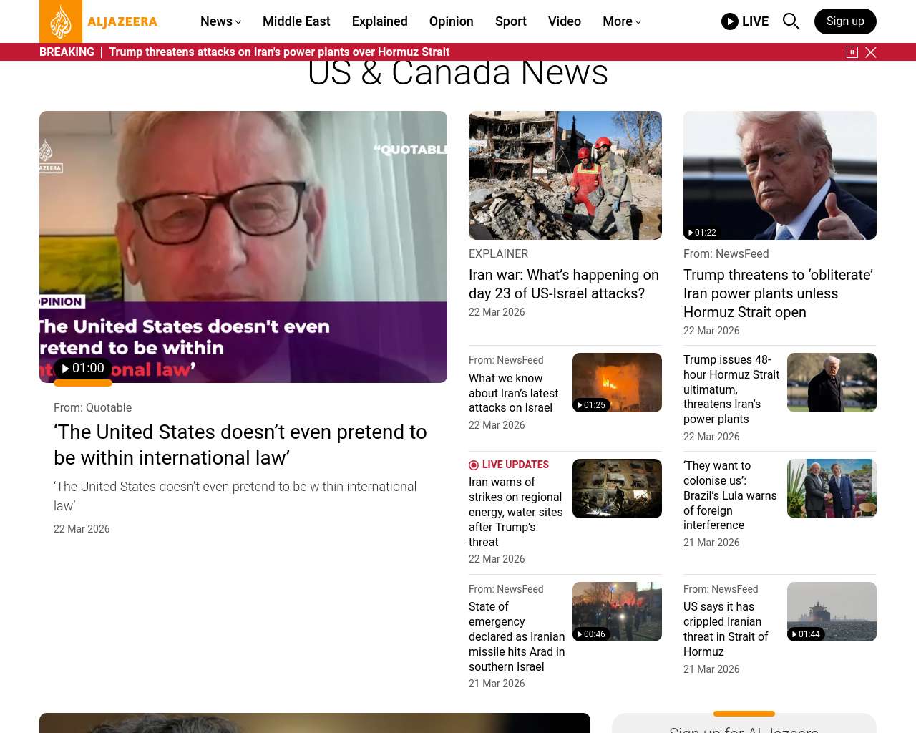Click the Al Jazeera logo
916x733 pixels.
tap(99, 21)
